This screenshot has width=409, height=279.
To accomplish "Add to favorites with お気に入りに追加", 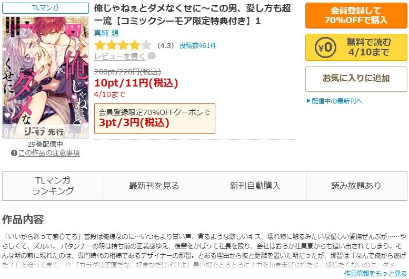I will [356, 79].
